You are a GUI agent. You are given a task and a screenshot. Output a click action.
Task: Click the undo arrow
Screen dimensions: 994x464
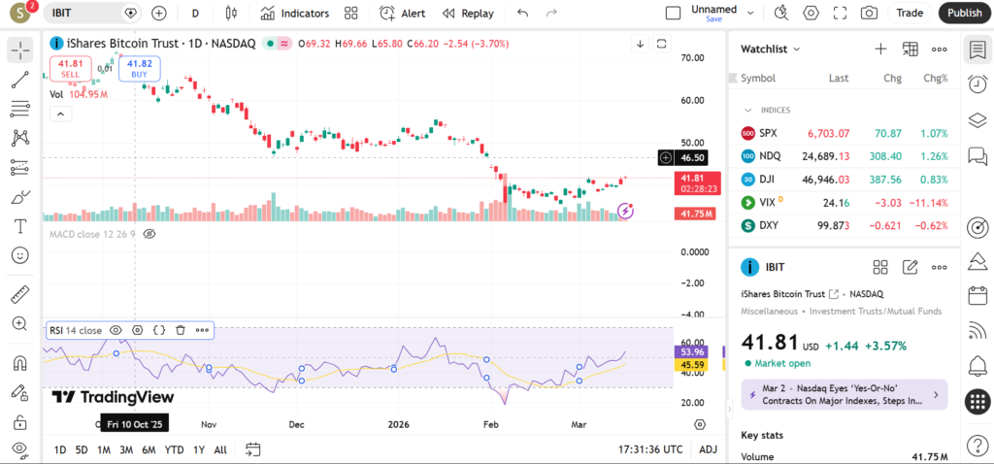pos(523,14)
